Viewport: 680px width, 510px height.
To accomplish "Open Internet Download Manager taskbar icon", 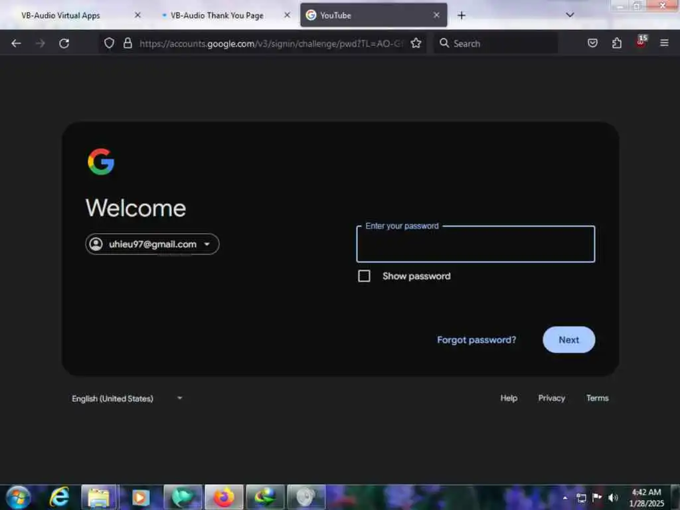I will click(265, 497).
